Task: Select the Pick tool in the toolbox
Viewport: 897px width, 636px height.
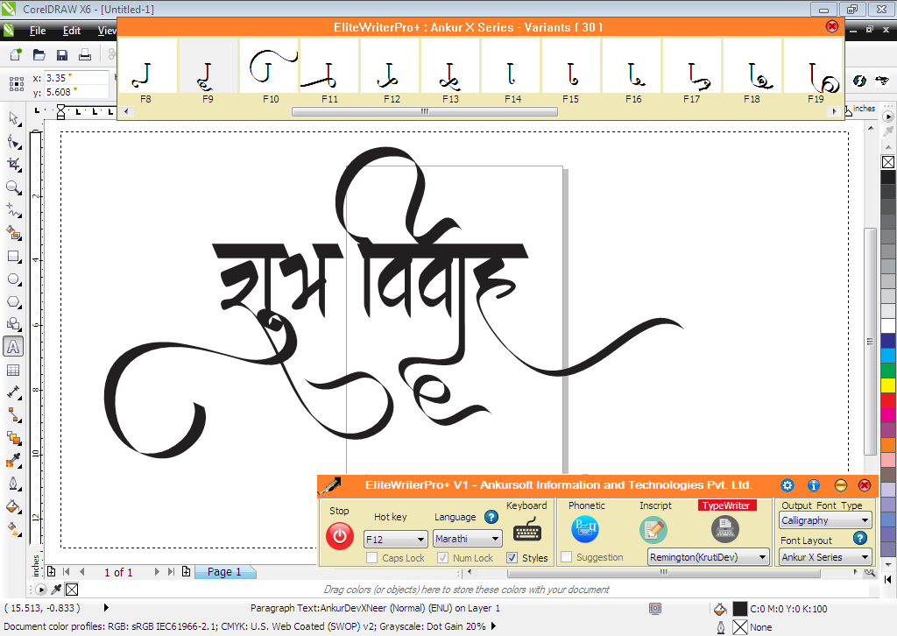Action: 12,118
